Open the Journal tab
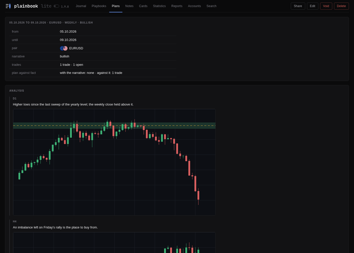The width and height of the screenshot is (354, 253). click(x=81, y=6)
